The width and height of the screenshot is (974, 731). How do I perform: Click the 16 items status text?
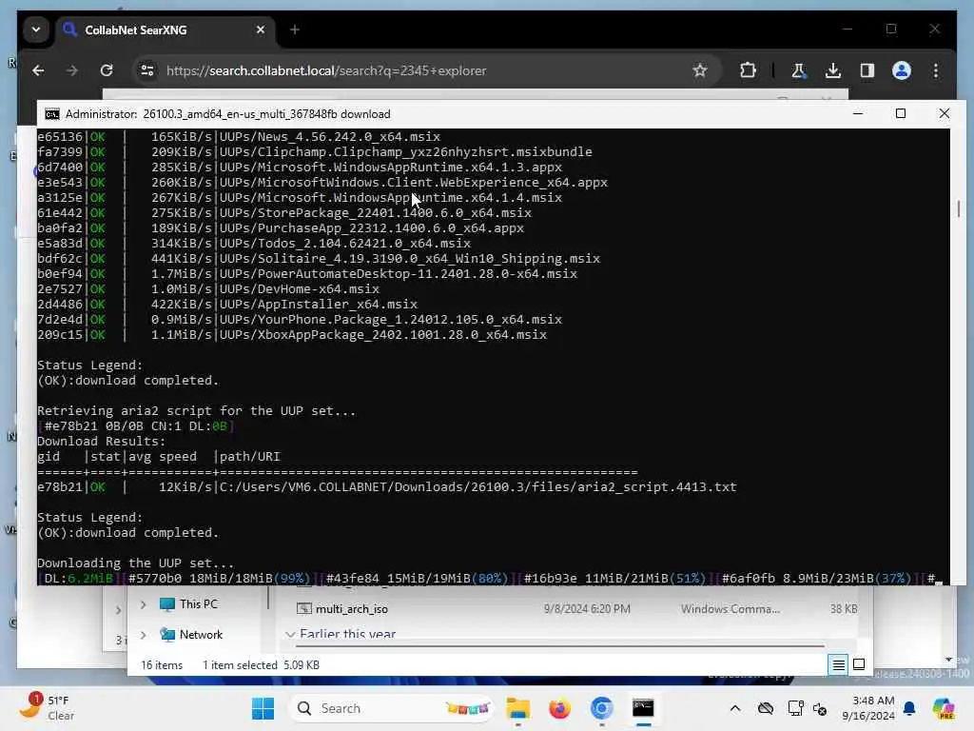[x=162, y=665]
